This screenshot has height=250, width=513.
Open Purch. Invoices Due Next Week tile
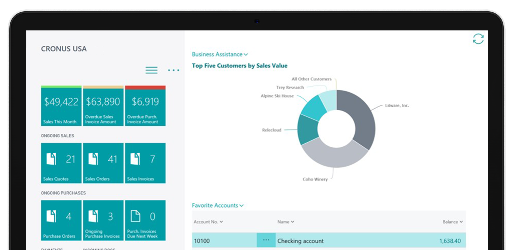pyautogui.click(x=145, y=220)
